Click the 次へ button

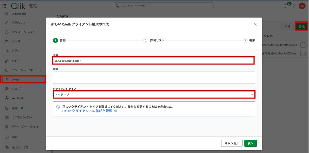click(x=250, y=143)
